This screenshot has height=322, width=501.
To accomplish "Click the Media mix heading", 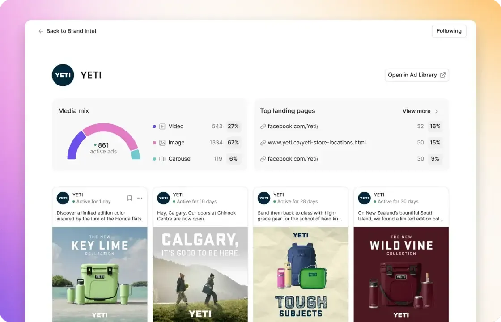I will pyautogui.click(x=73, y=111).
